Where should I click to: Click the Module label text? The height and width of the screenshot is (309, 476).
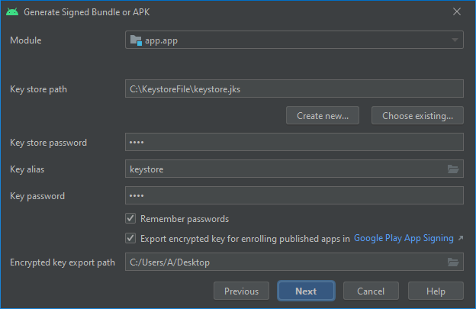point(26,40)
